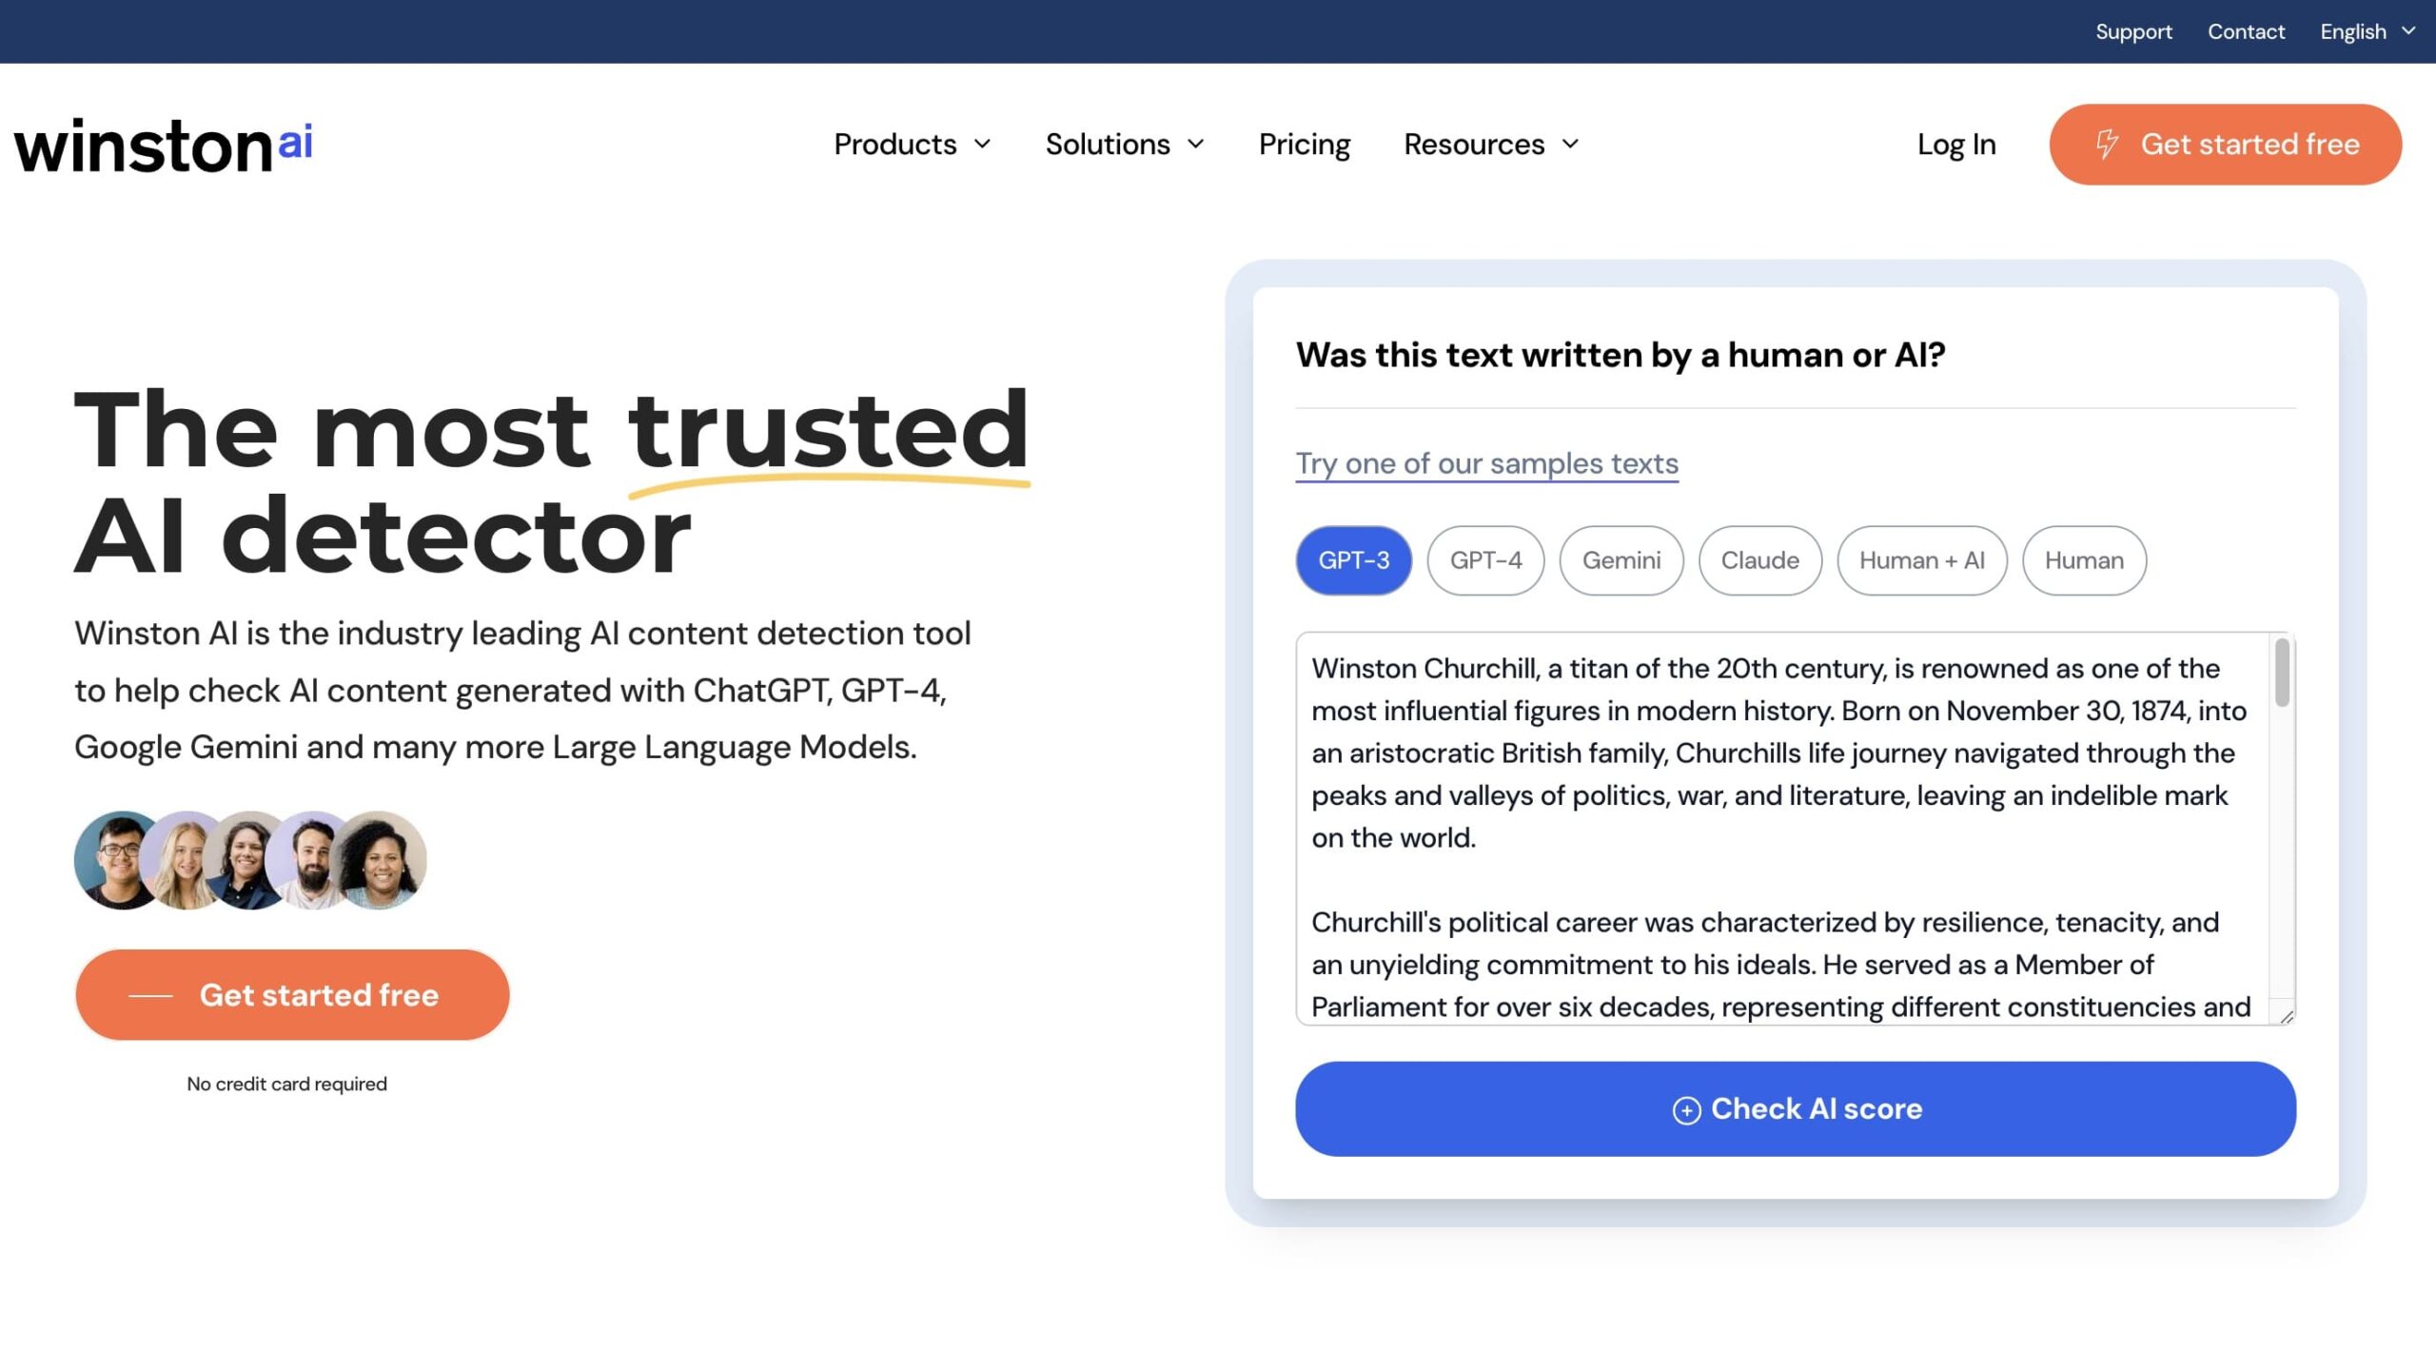Select the GPT-3 sample text
The width and height of the screenshot is (2436, 1370).
pos(1353,560)
